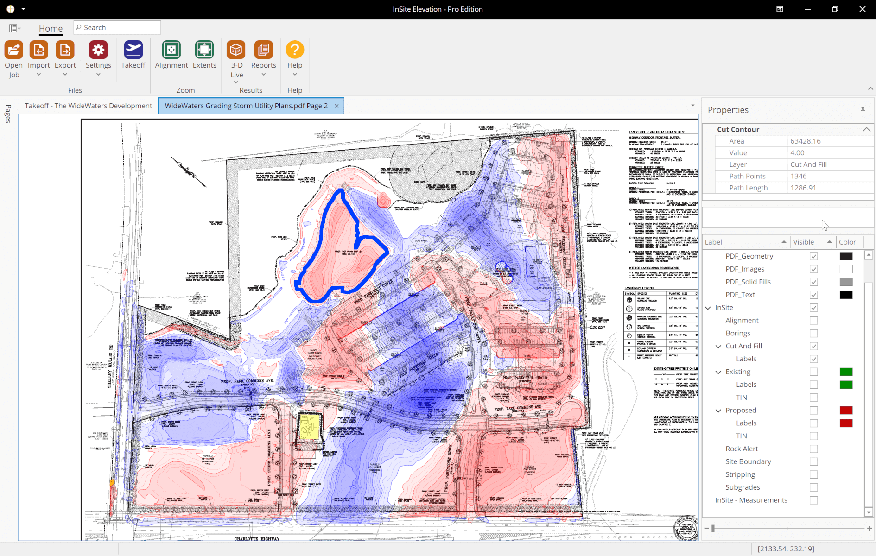Launch the Alignment tool
Viewport: 876px width, 556px height.
coord(171,56)
